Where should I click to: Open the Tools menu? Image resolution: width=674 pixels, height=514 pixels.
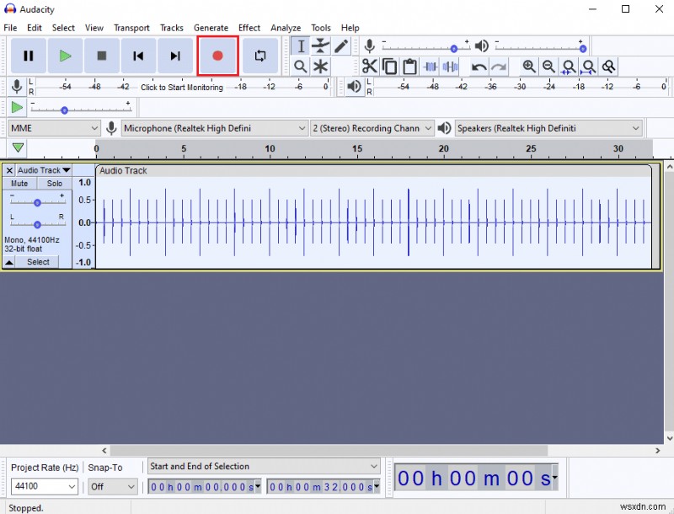point(321,28)
